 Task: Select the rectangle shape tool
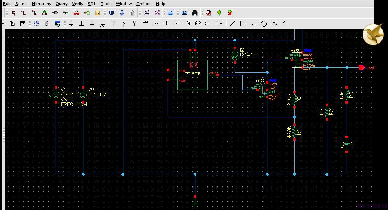(x=243, y=24)
